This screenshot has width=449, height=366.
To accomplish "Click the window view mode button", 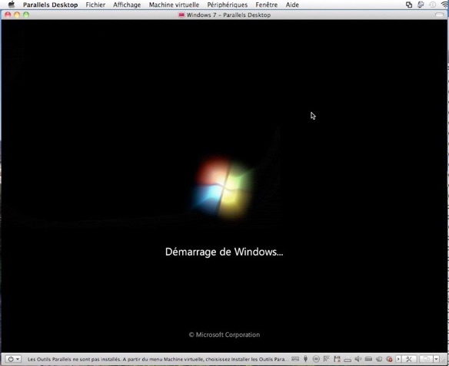I will (427, 359).
